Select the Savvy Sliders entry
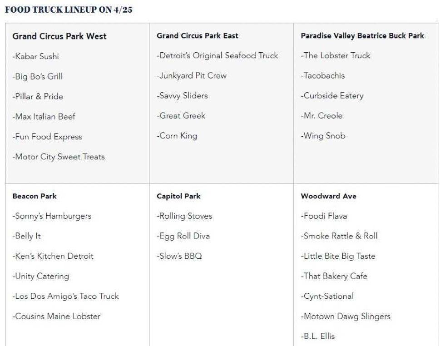 point(182,96)
